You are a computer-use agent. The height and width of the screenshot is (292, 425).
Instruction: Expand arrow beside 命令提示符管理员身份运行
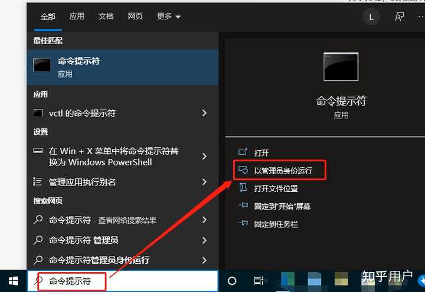[204, 260]
